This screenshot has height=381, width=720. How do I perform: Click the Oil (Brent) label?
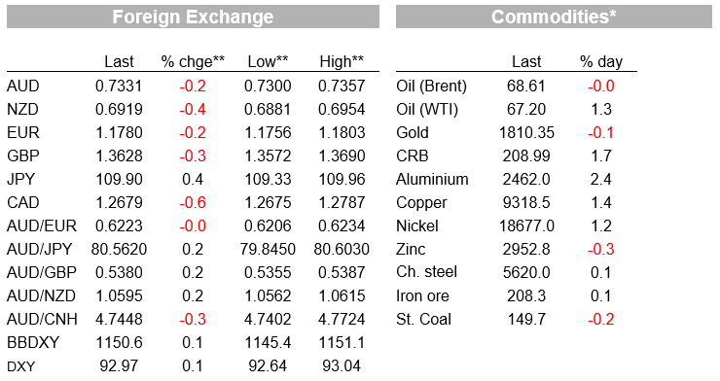pyautogui.click(x=432, y=87)
